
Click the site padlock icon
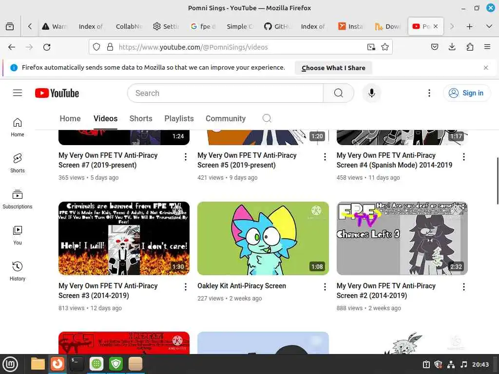click(x=110, y=47)
